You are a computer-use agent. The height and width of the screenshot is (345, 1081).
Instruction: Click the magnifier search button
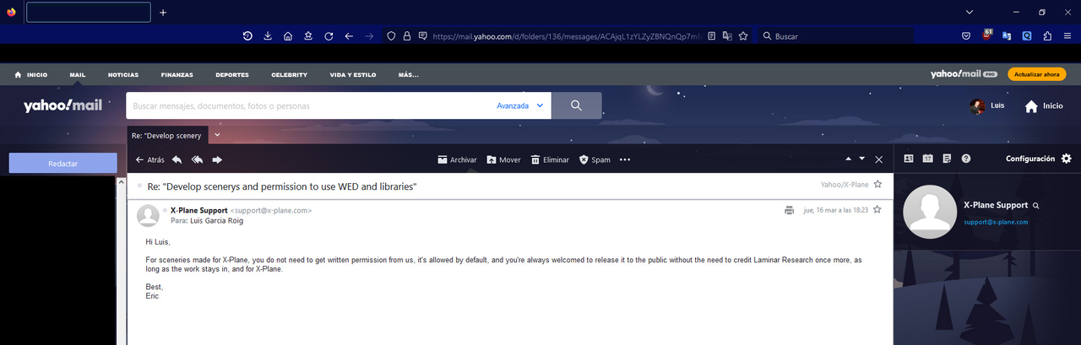pos(577,105)
